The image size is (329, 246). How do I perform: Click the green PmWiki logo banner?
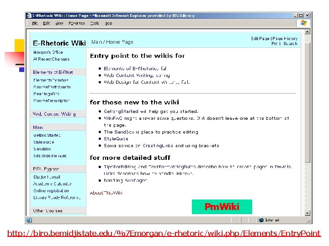coord(222,207)
